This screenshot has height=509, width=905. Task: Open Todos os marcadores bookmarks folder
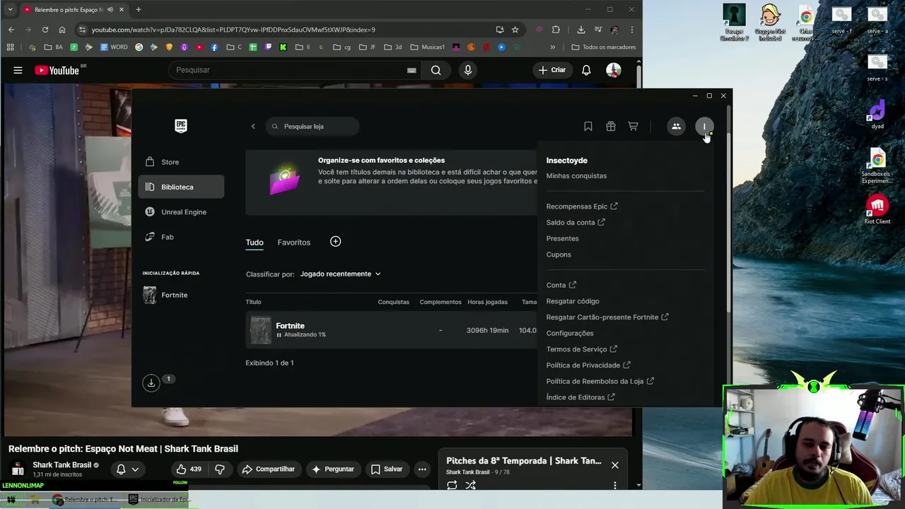click(604, 47)
